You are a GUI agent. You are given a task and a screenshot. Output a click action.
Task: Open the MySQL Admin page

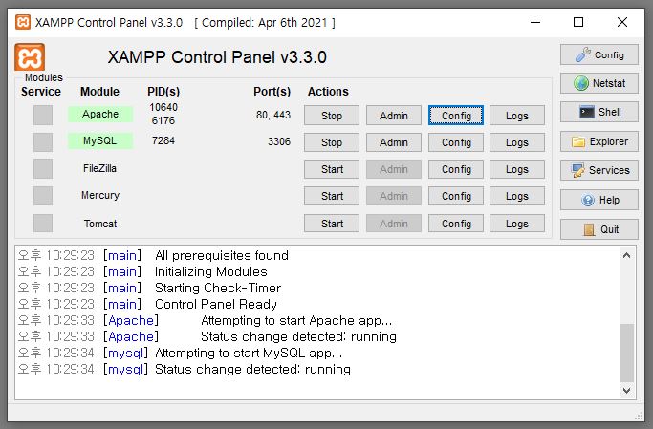(394, 142)
